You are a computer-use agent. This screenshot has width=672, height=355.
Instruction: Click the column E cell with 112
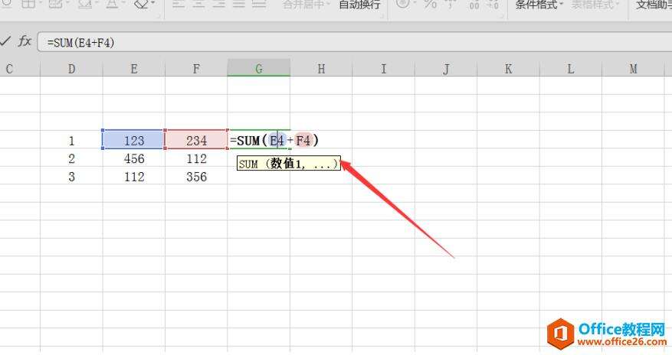coord(134,177)
